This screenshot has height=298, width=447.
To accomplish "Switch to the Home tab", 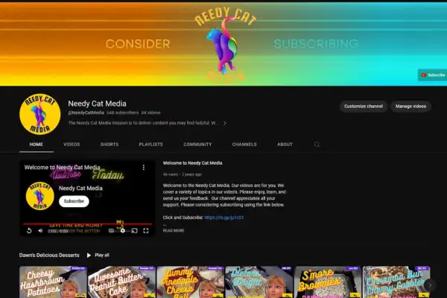I will (37, 145).
